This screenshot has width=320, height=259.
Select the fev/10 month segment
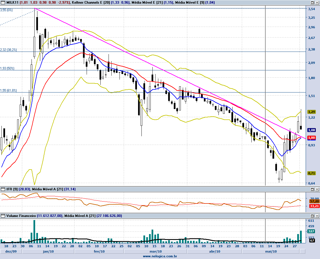[x=99, y=251]
